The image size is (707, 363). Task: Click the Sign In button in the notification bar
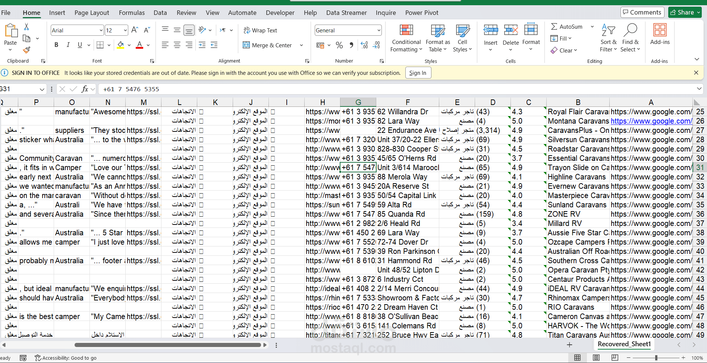tap(418, 73)
